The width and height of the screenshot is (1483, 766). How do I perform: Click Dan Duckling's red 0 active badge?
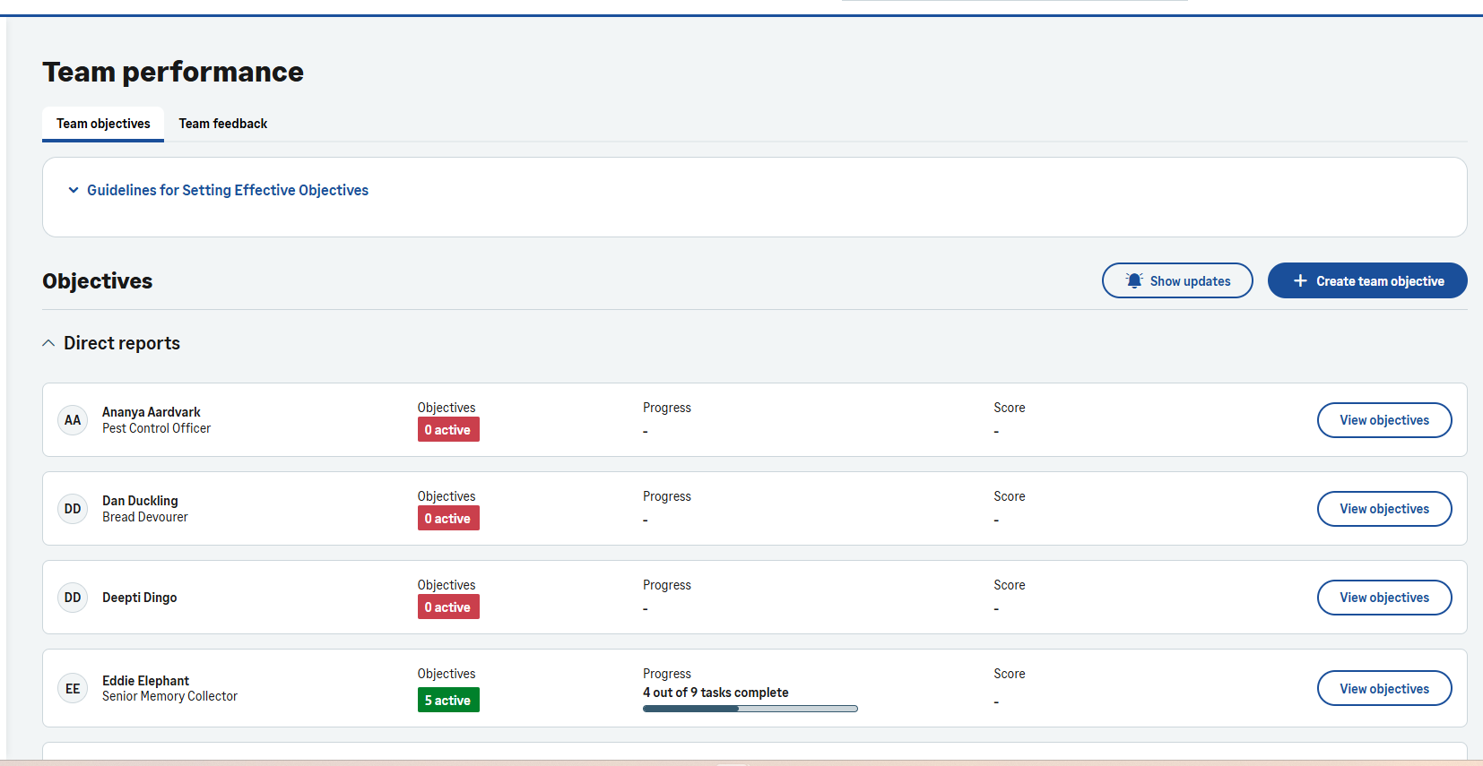tap(448, 519)
